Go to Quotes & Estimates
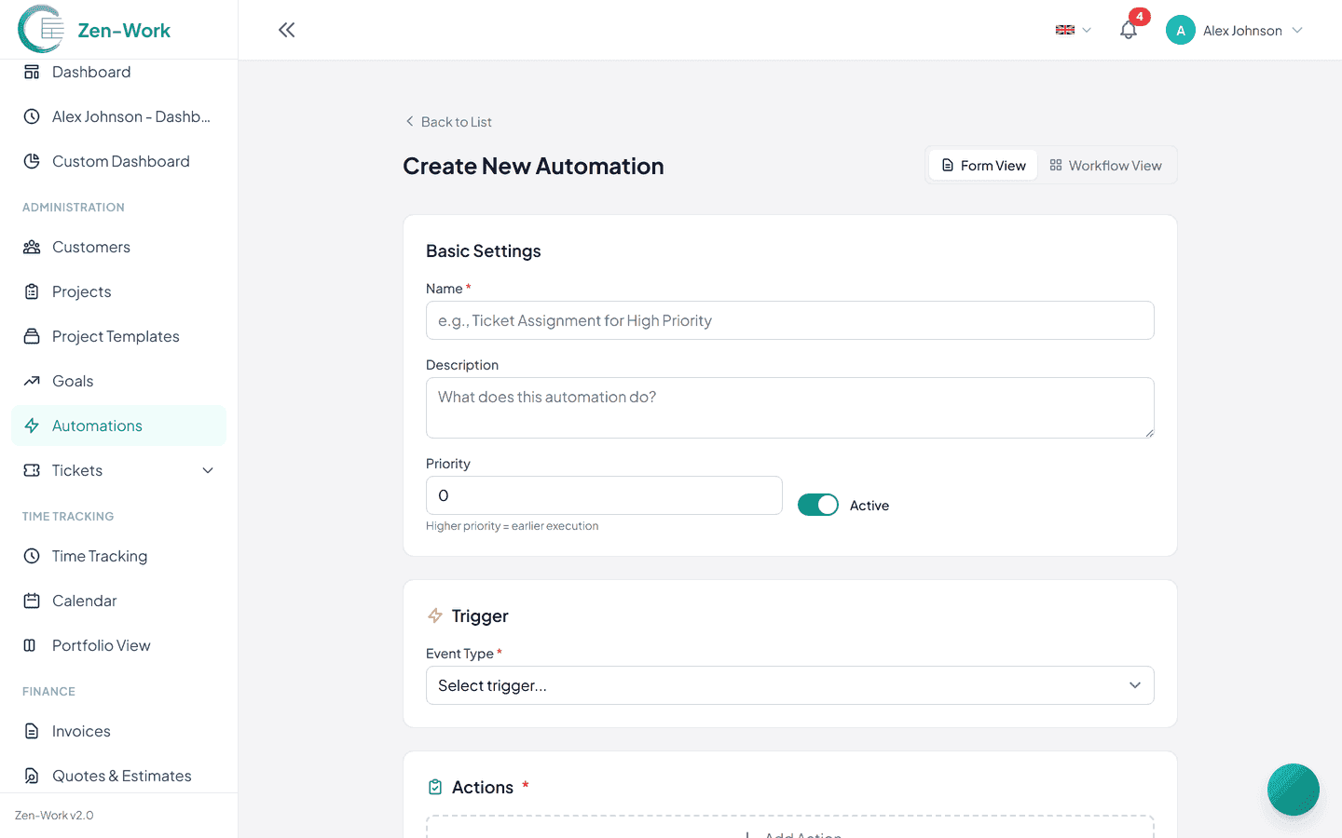Screen dimensions: 1342x838 tap(118, 776)
